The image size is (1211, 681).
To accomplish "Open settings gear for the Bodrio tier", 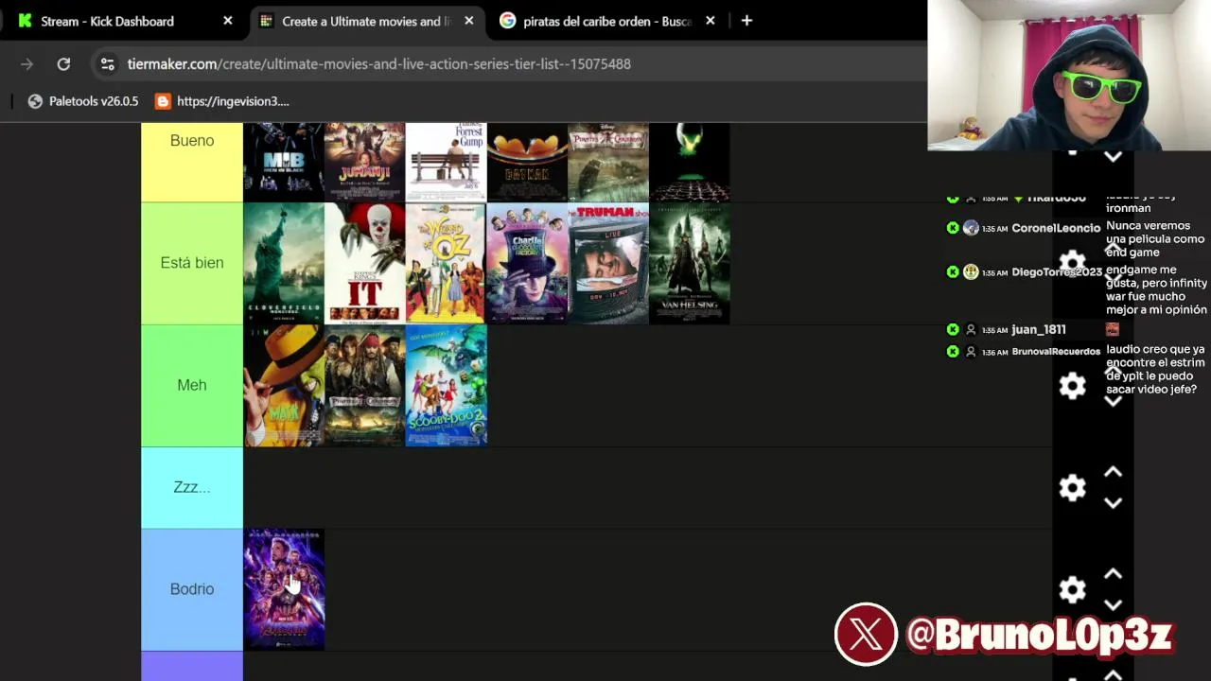I will [x=1072, y=589].
